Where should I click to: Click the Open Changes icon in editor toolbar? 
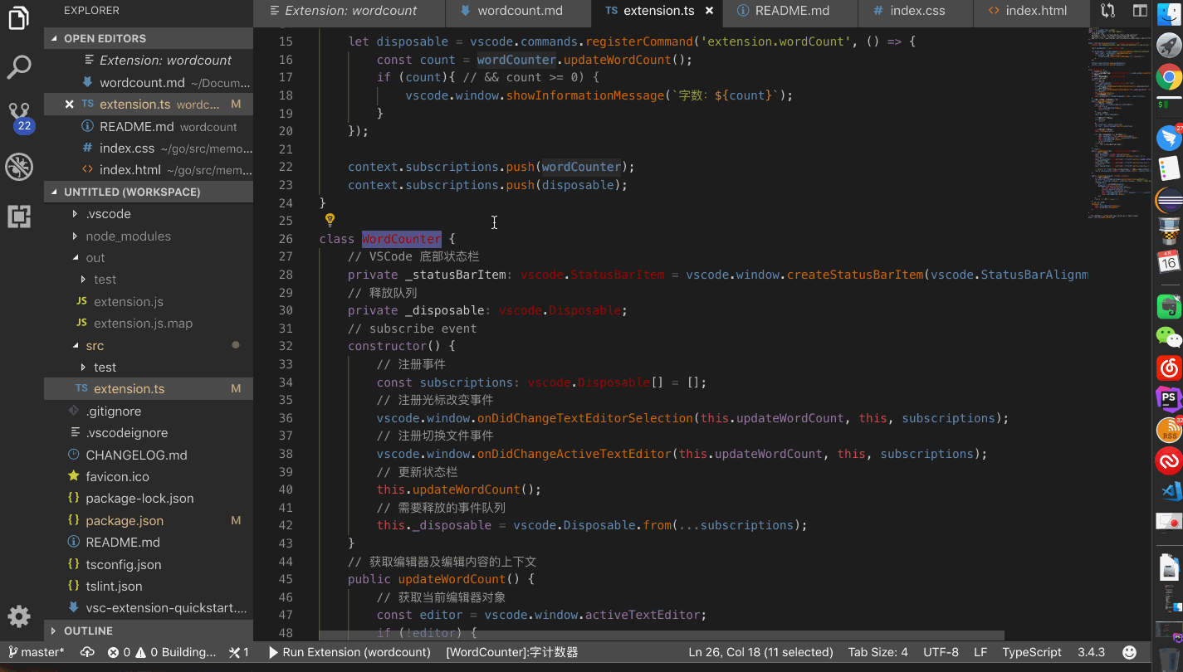tap(1107, 11)
